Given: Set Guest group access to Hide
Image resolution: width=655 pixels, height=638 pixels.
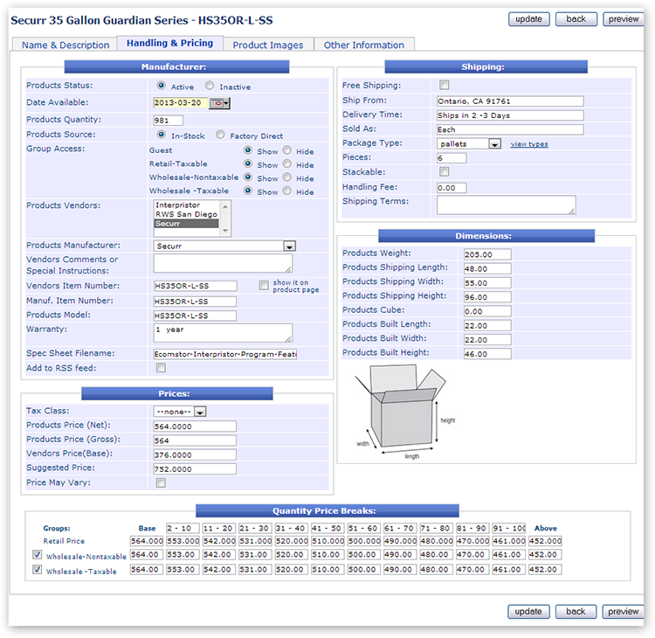Looking at the screenshot, I should [287, 150].
